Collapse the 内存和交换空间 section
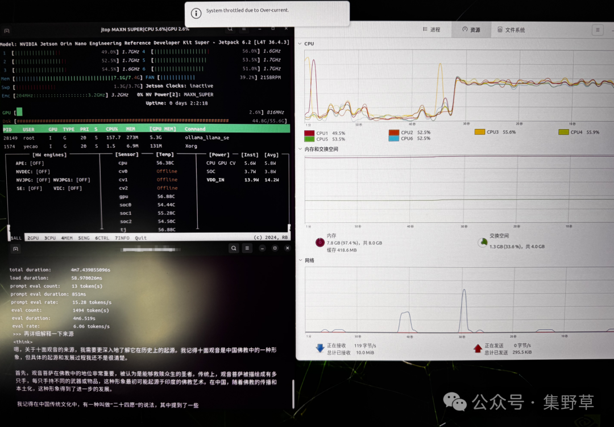The height and width of the screenshot is (427, 614). coord(300,149)
